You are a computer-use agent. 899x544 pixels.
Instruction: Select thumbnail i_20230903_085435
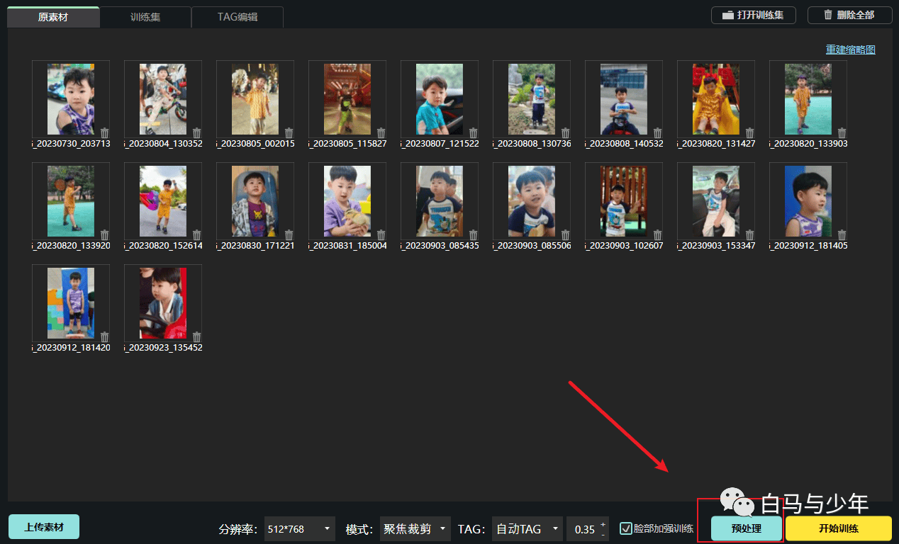[x=440, y=201]
